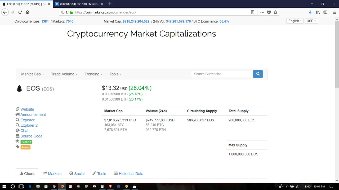Reload the page with the refresh icon
The height and width of the screenshot is (190, 339).
(x=20, y=12)
